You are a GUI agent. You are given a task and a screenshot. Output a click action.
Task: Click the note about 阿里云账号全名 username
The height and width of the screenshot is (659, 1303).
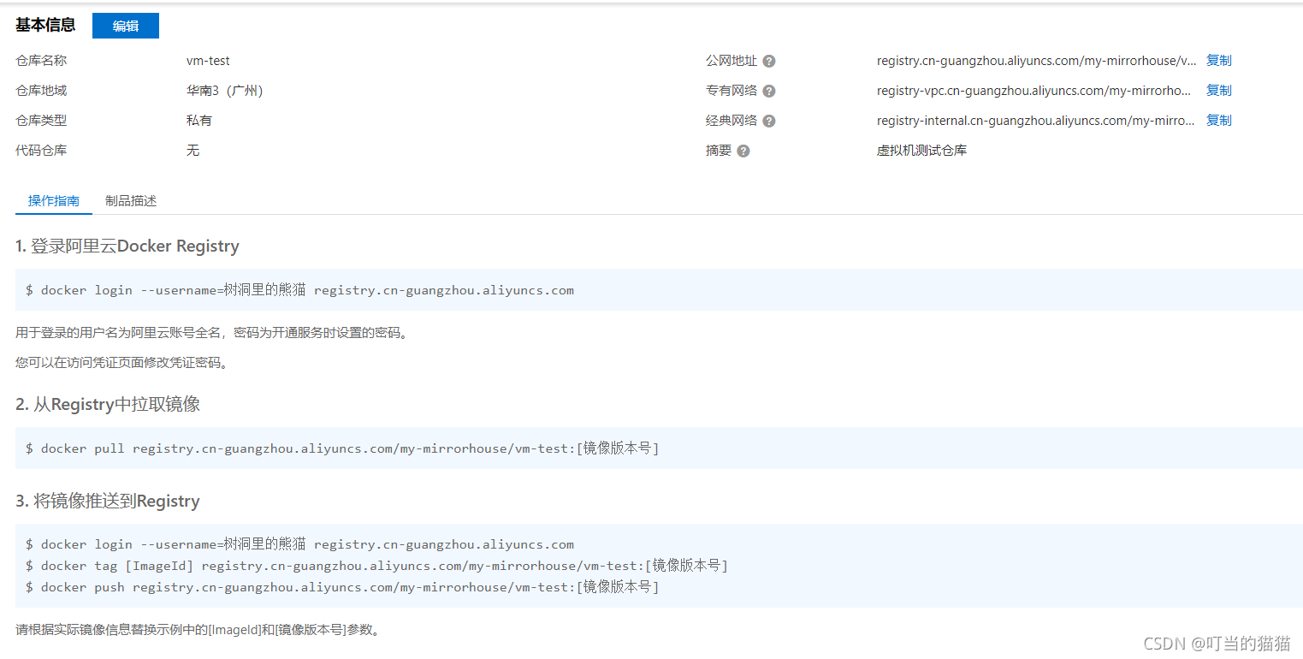click(212, 333)
